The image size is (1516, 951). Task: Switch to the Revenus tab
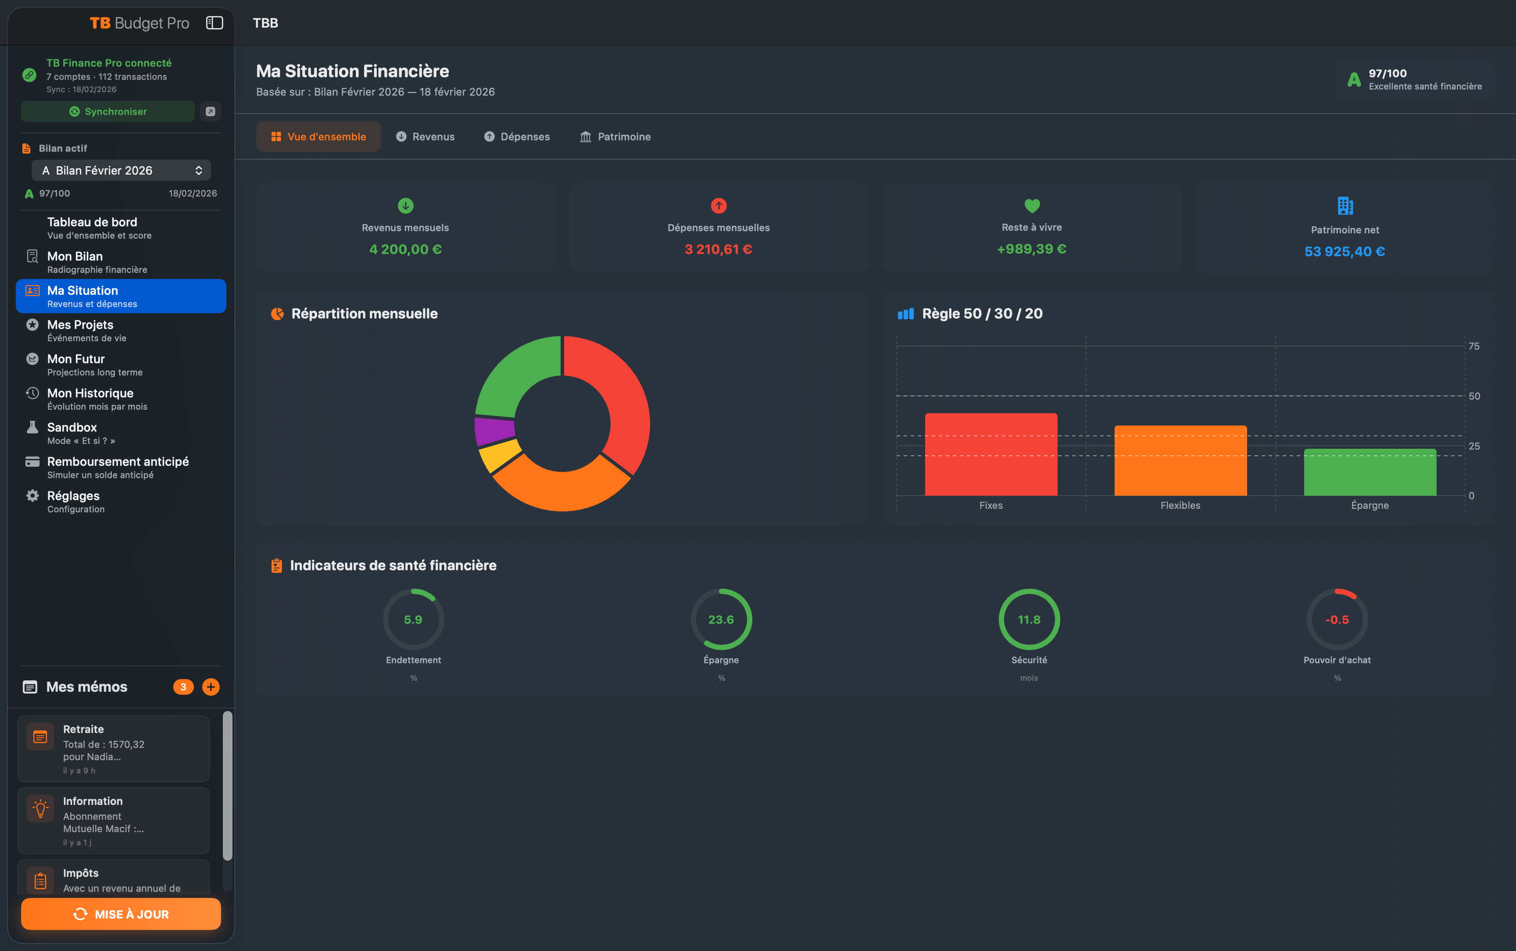(425, 136)
